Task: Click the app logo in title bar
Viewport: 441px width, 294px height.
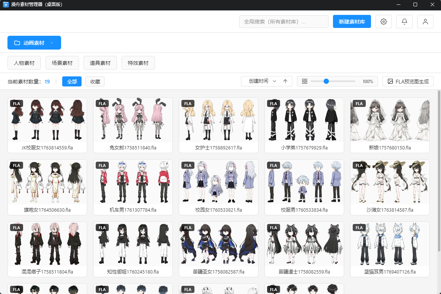Action: tap(6, 5)
